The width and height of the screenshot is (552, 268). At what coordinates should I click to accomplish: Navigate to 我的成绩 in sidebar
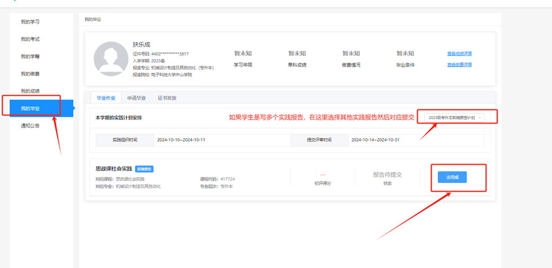(x=30, y=91)
